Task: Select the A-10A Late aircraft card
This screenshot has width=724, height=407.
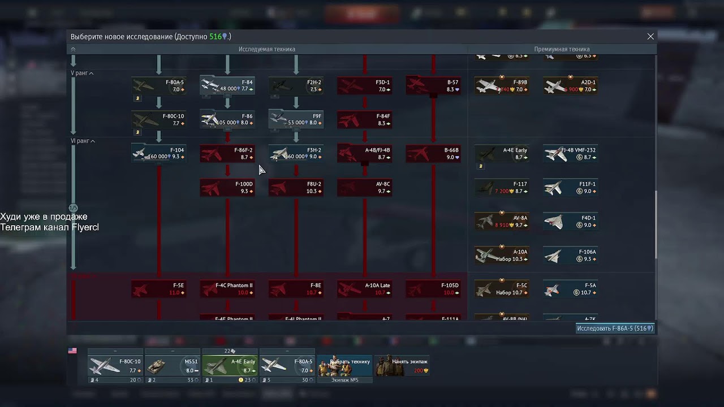Action: [364, 289]
